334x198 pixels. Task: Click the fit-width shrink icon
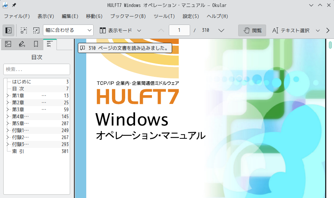[36, 30]
